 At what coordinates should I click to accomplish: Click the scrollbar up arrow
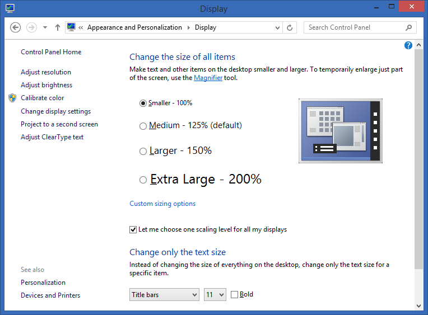point(418,45)
